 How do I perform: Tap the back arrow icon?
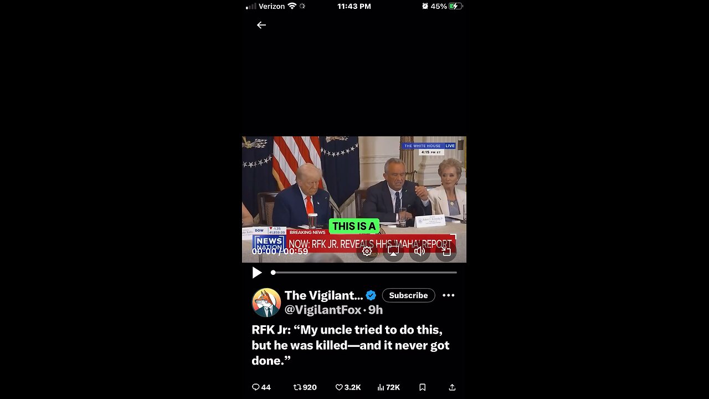(261, 25)
